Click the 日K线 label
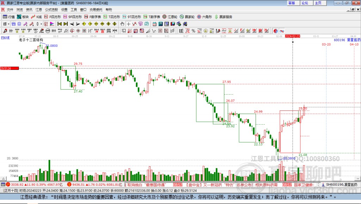This screenshot has width=361, height=204. [5, 38]
